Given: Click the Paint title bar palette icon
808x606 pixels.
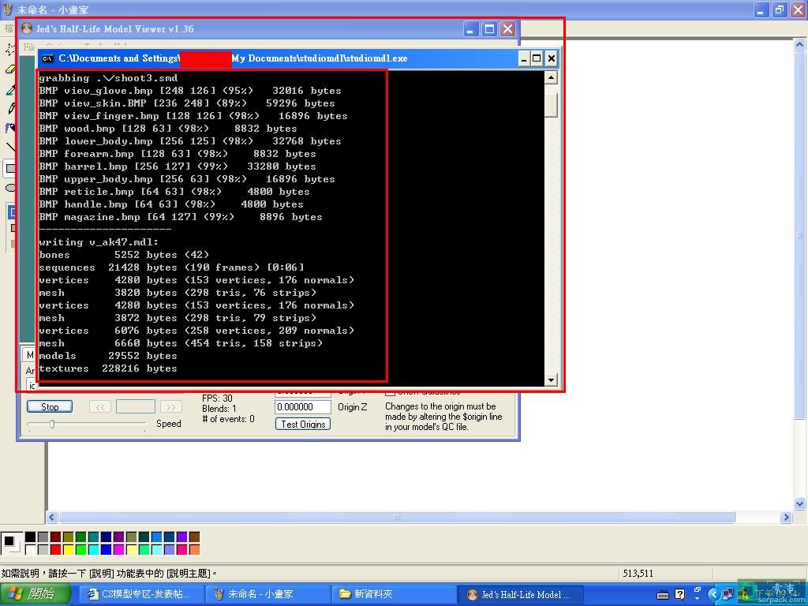Looking at the screenshot, I should point(7,9).
